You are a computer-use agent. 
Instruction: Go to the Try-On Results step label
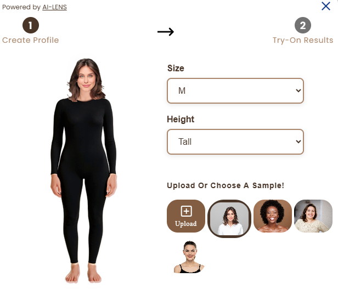point(303,40)
